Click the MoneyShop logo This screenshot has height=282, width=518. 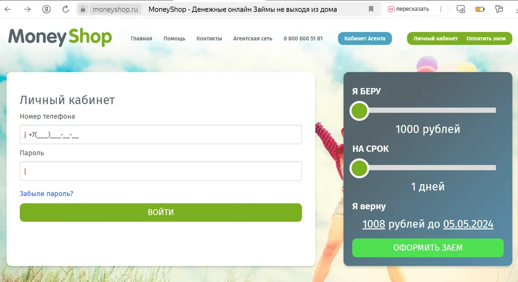[x=60, y=38]
